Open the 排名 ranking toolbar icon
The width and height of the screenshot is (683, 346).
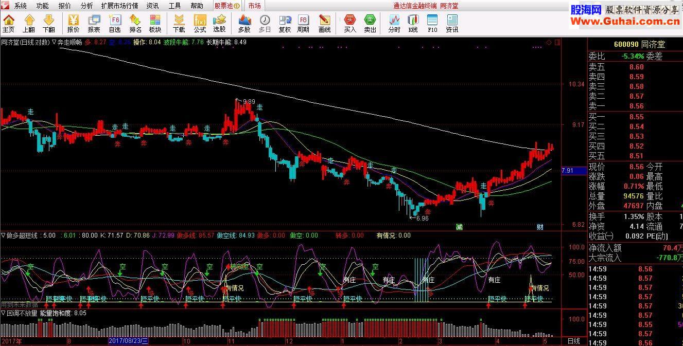[x=135, y=24]
